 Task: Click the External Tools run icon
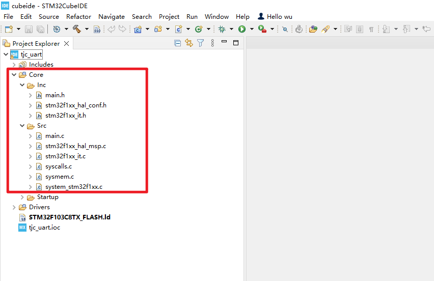pos(262,30)
